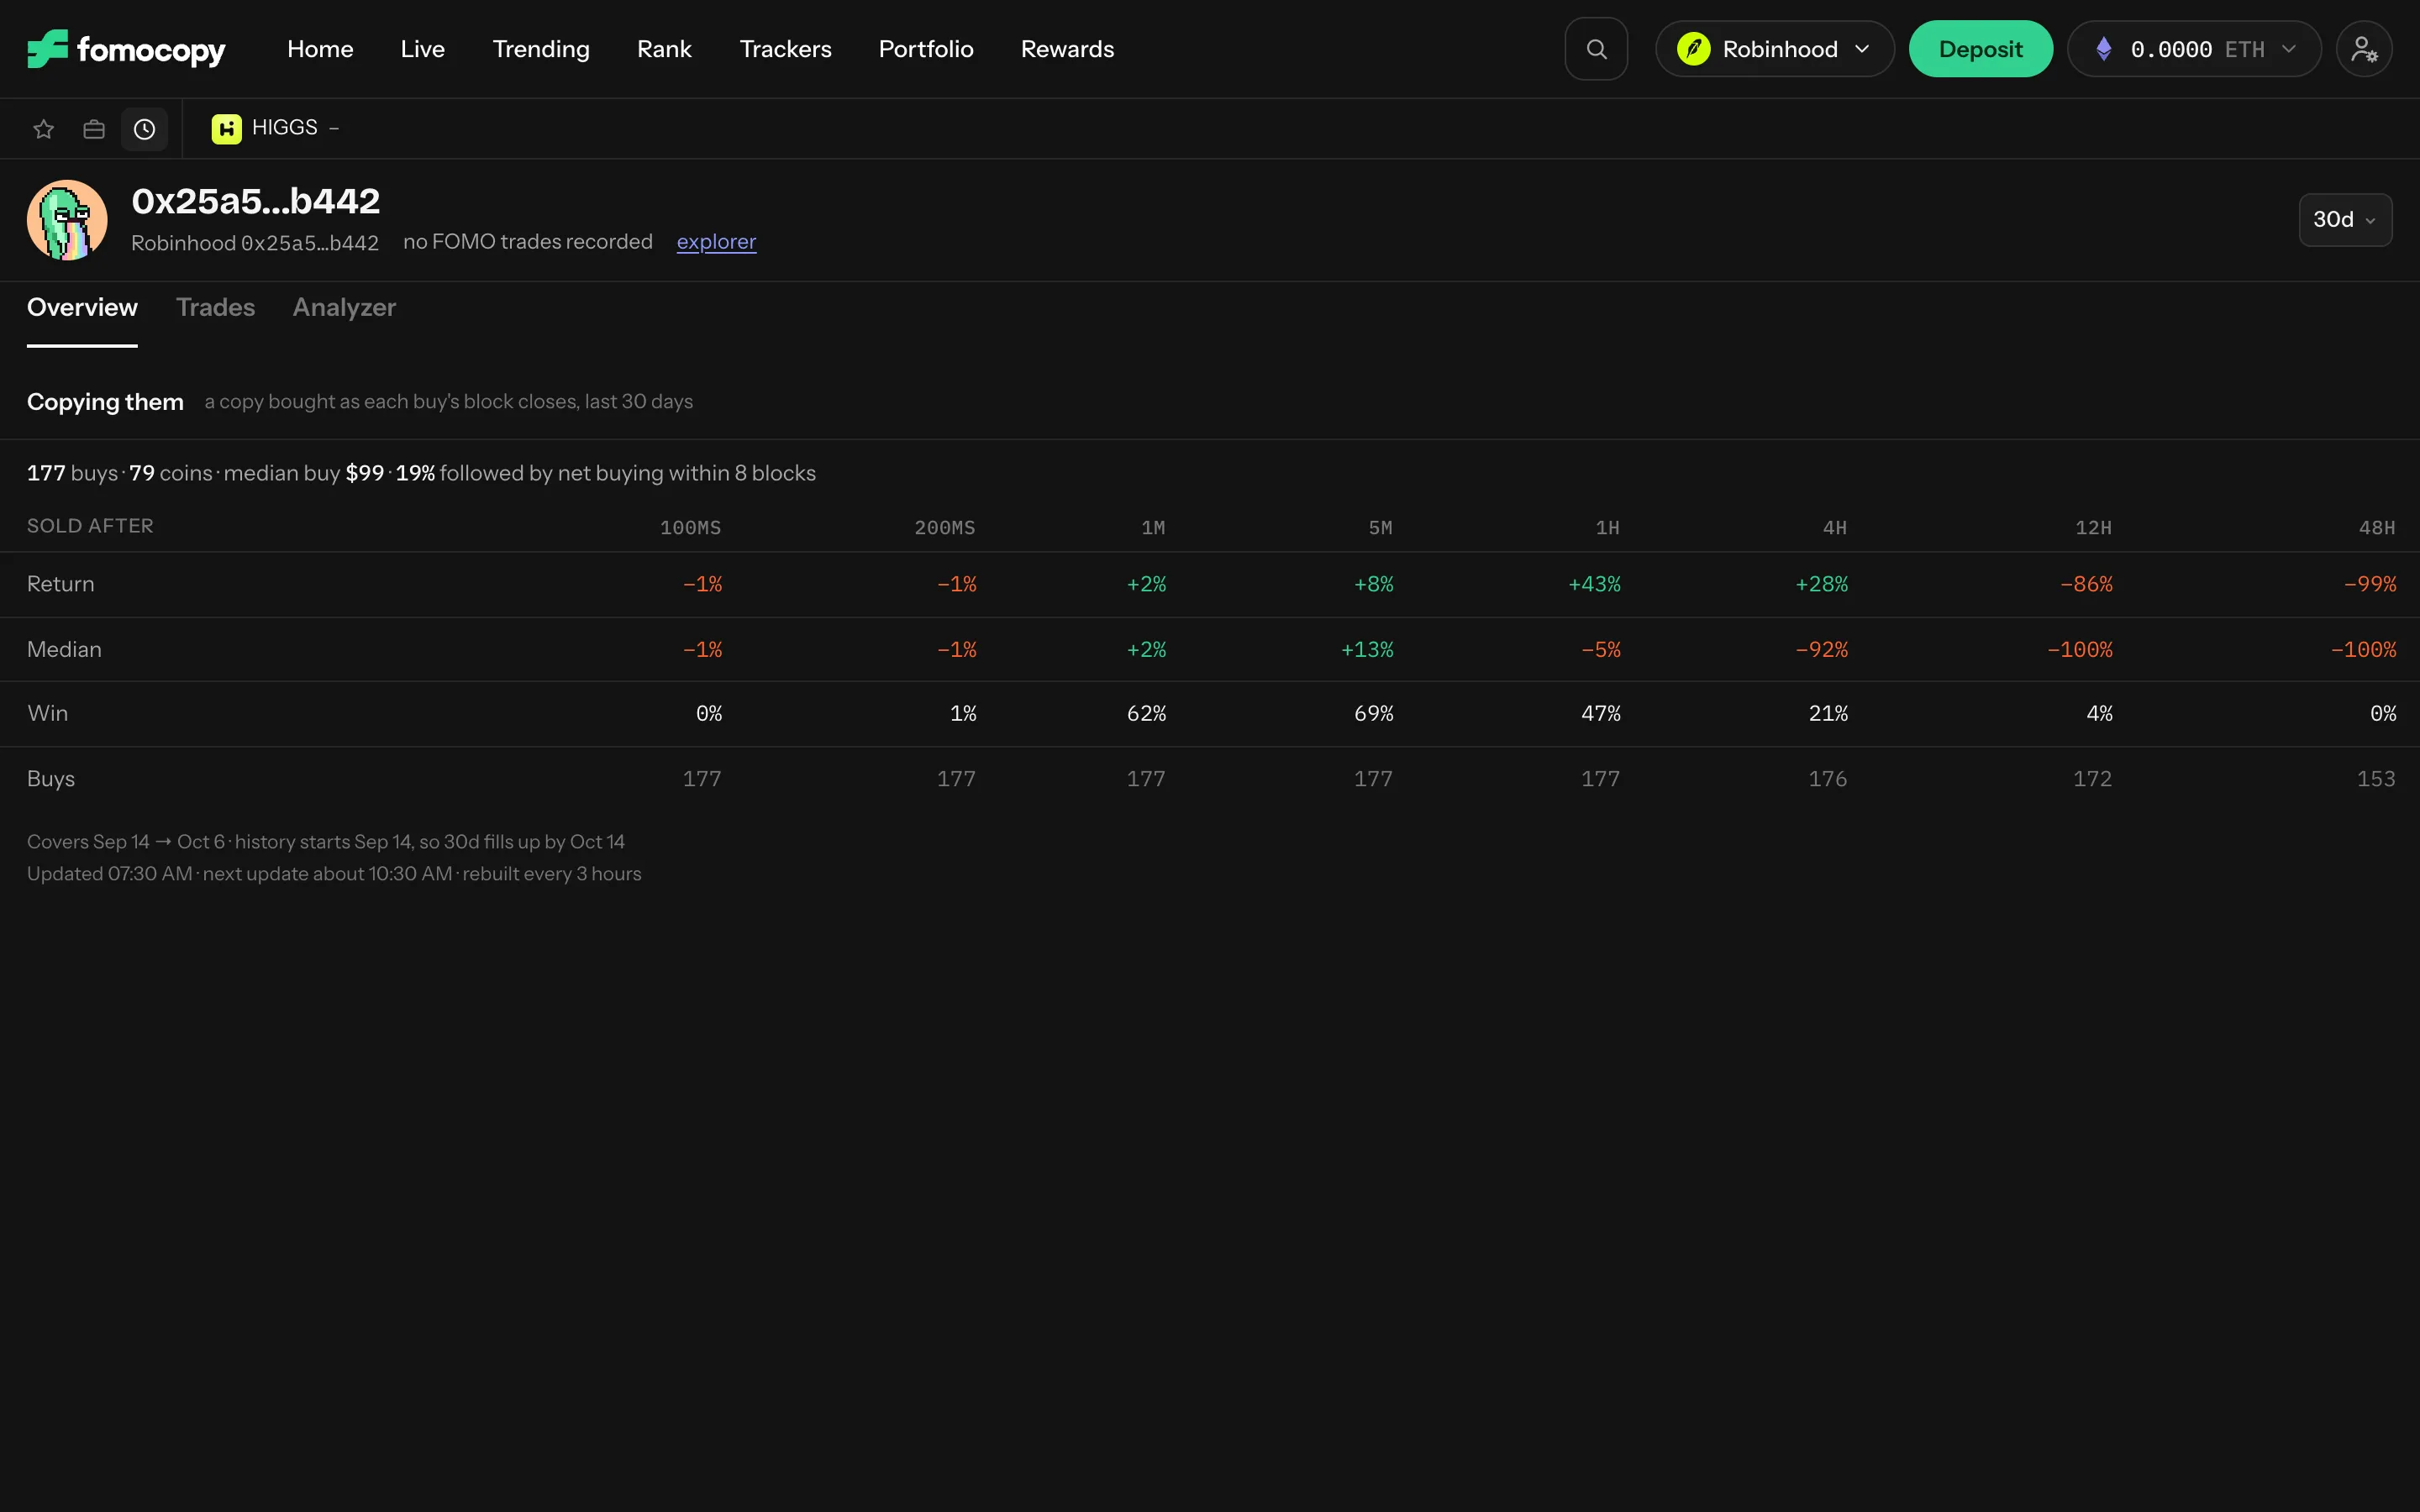Click the Copying them section title
The image size is (2420, 1512).
105,402
